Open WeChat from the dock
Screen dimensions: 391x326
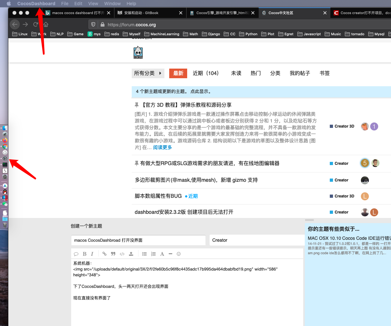[5, 204]
